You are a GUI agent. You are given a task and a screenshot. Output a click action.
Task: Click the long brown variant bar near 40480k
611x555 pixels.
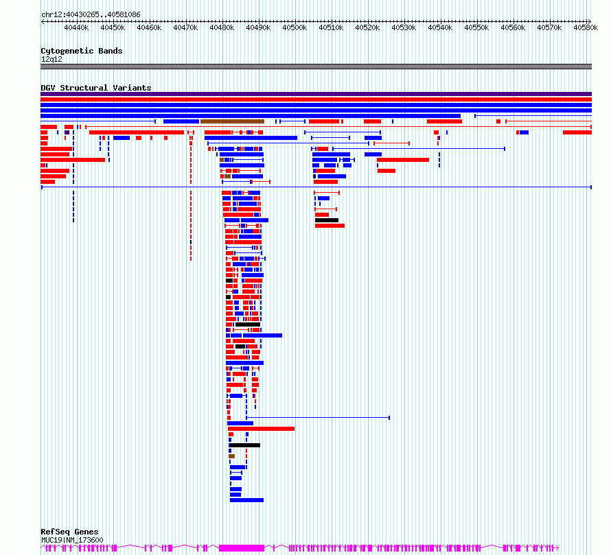tap(232, 121)
